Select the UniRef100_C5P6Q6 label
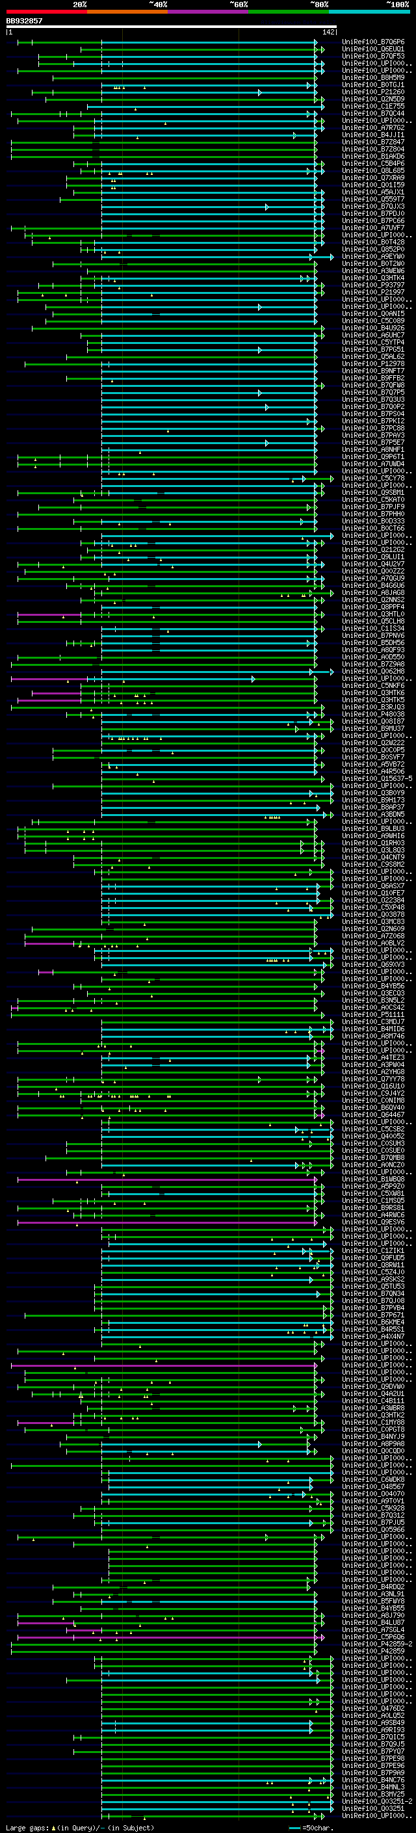Screen dimensions: 416x1833 tap(373, 1637)
